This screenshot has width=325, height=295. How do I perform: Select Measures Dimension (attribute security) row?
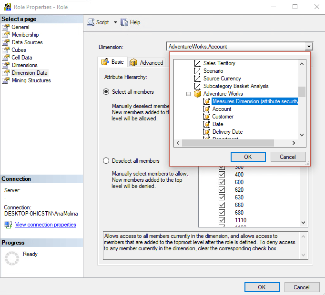coord(255,101)
